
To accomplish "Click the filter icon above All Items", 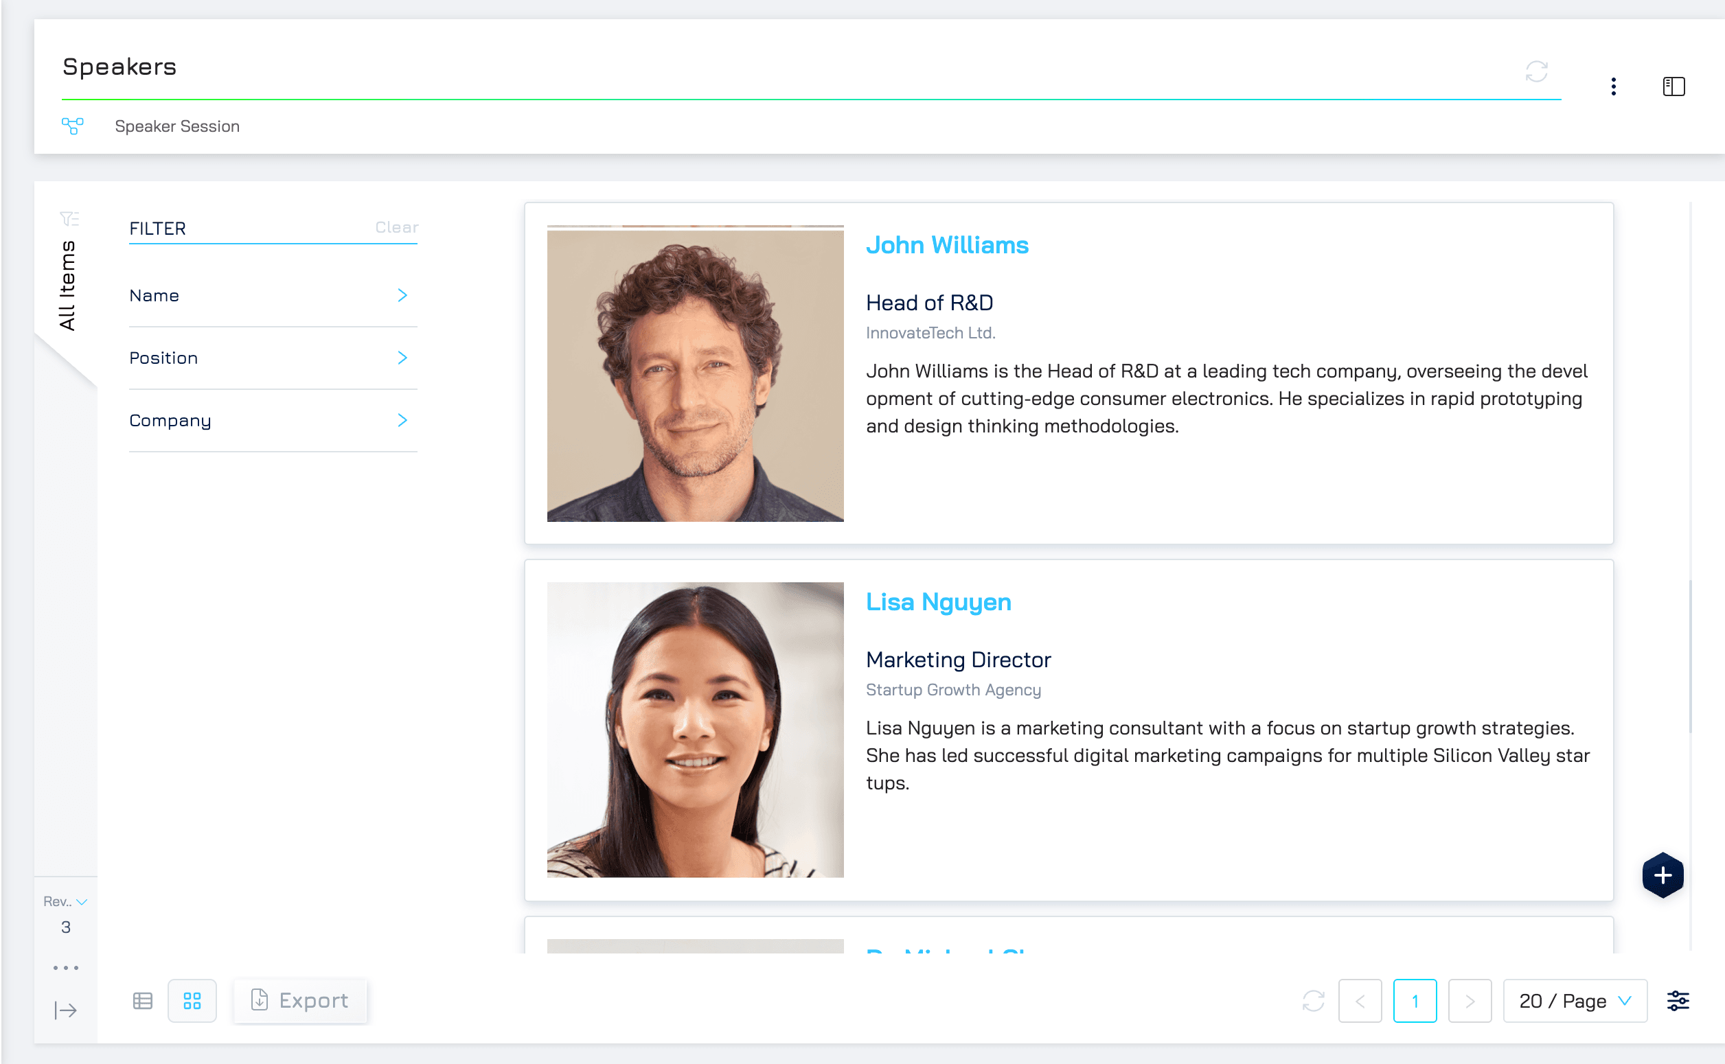I will pyautogui.click(x=69, y=219).
